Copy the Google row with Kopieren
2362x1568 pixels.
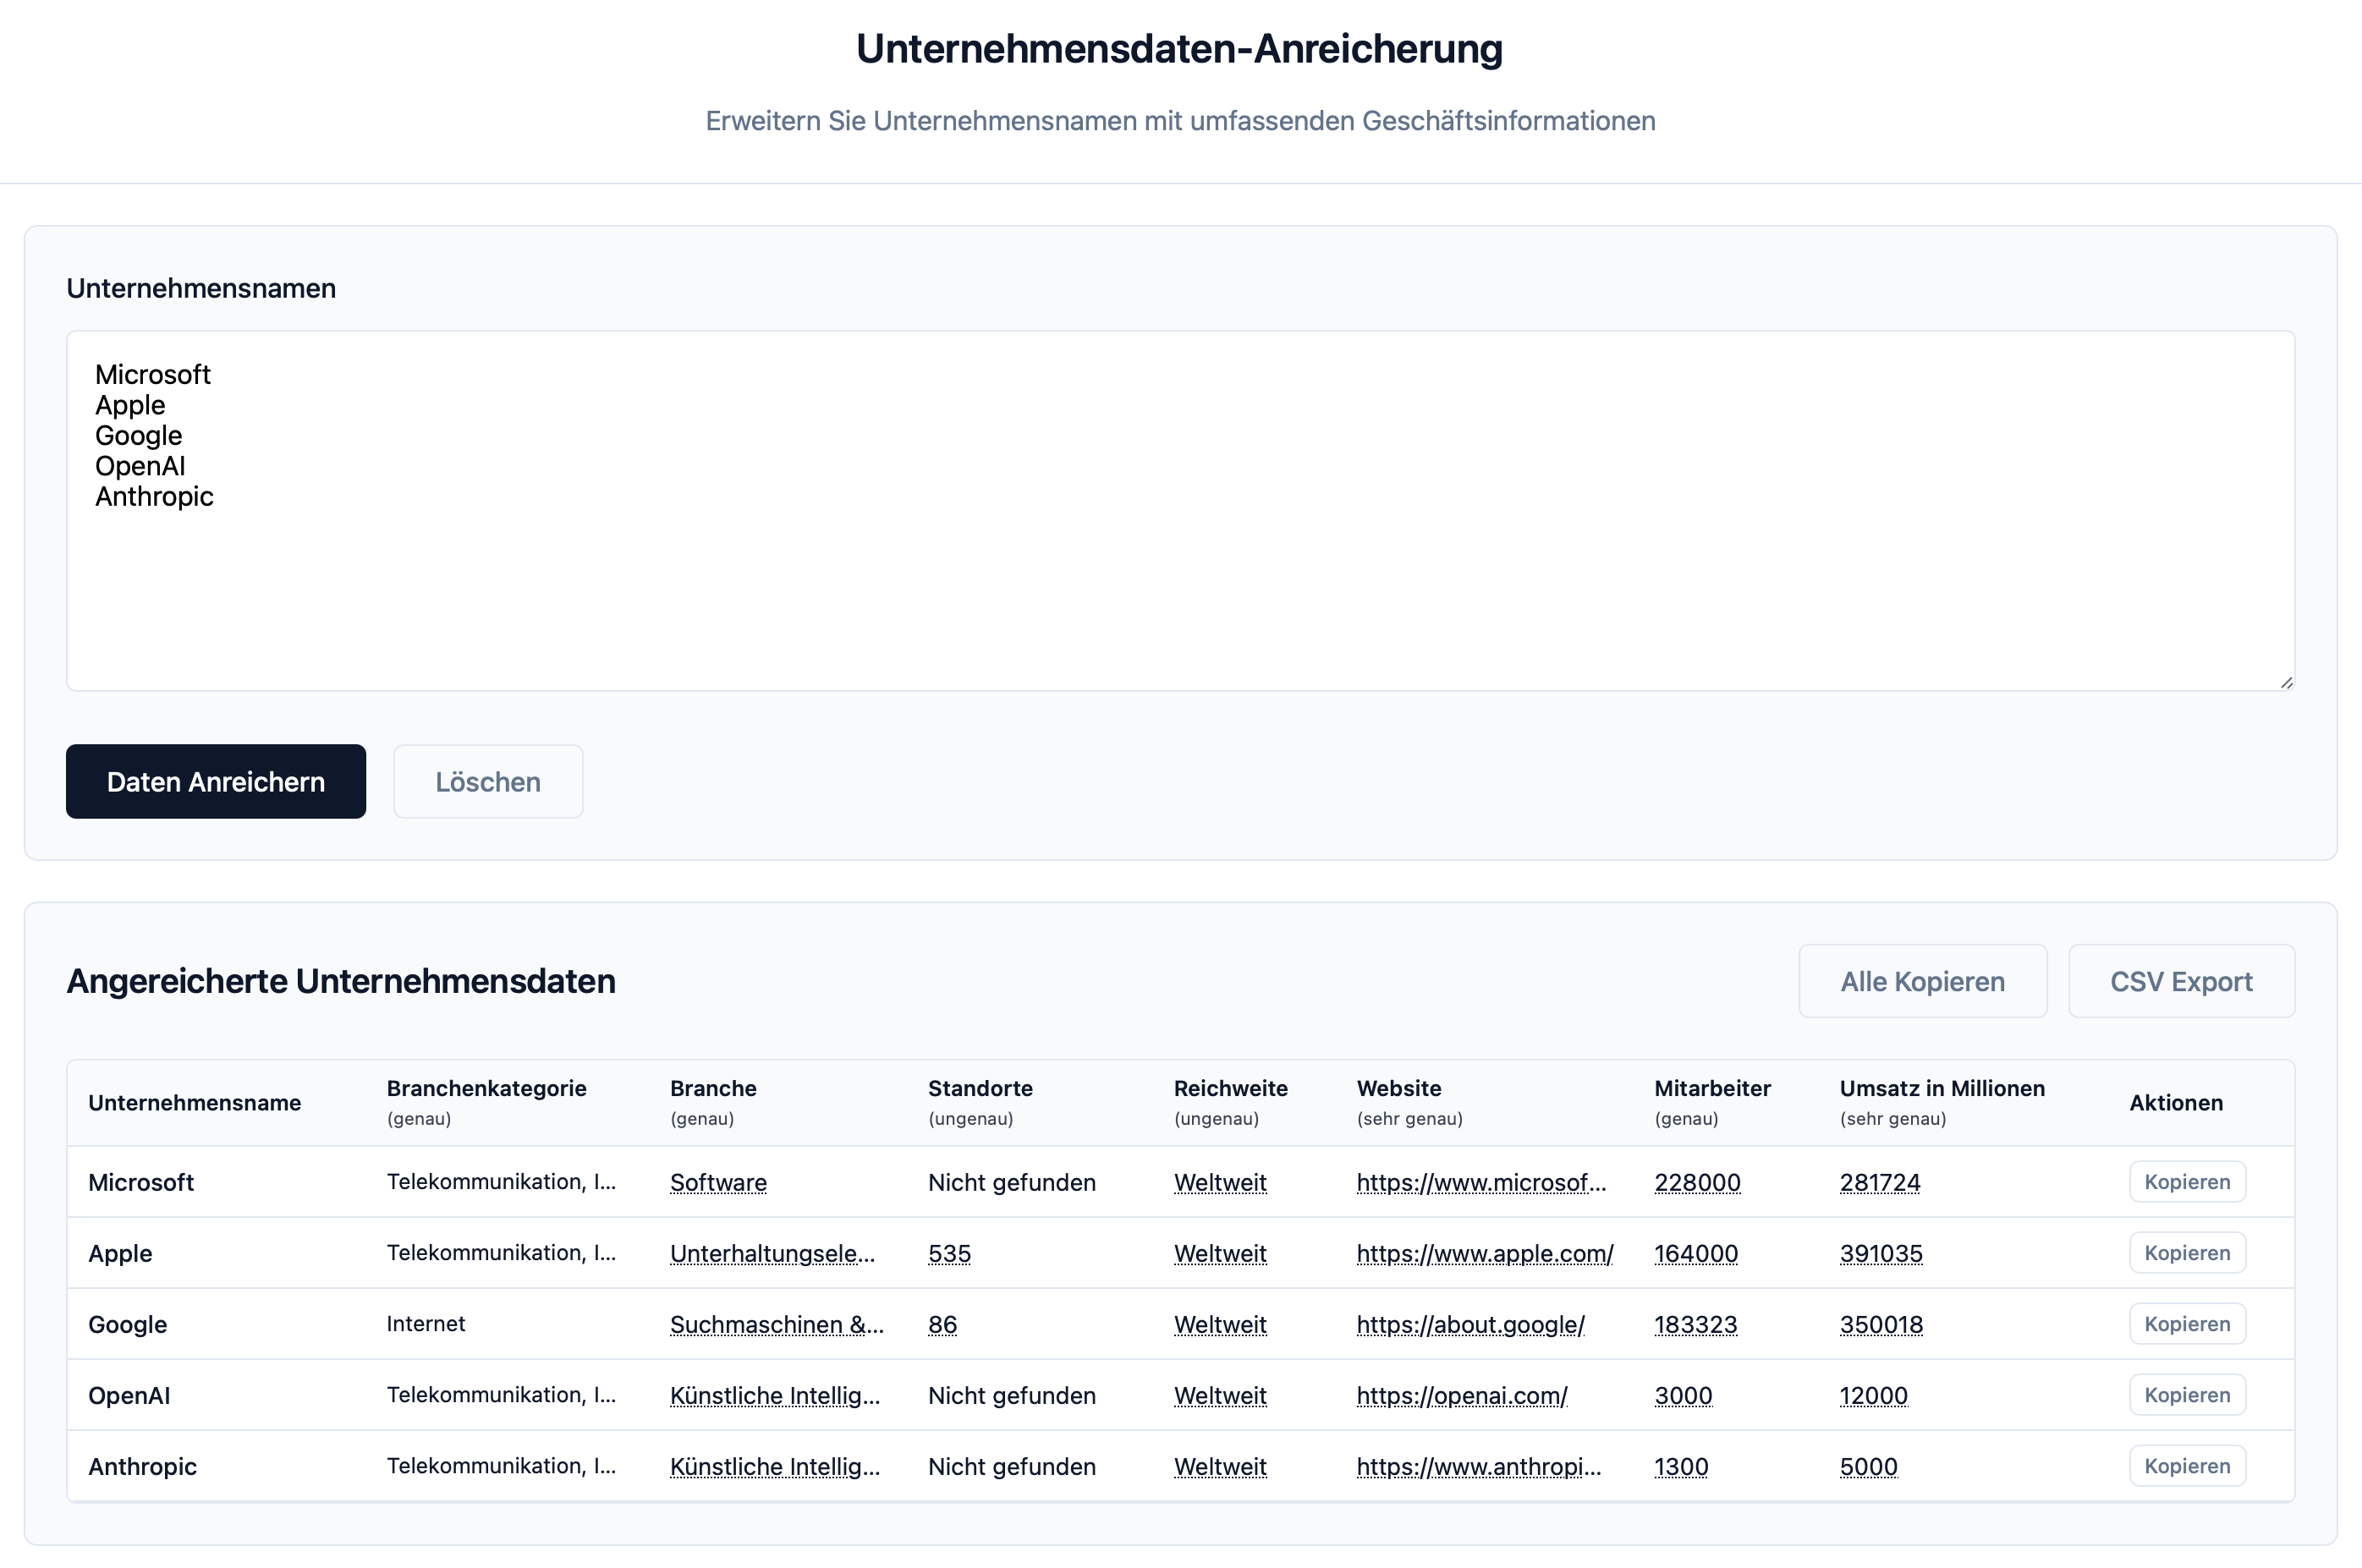[2186, 1324]
